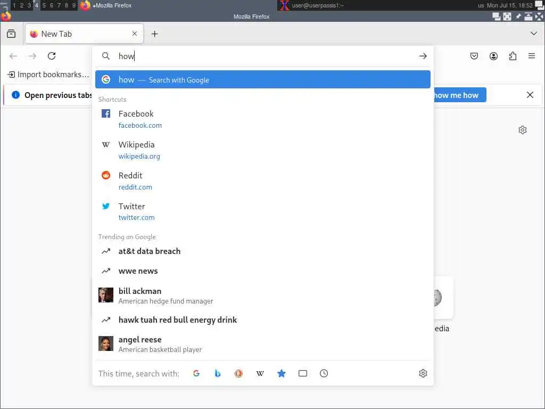Click the date and time clock
Viewport: 545px width, 409px height.
(509, 5)
